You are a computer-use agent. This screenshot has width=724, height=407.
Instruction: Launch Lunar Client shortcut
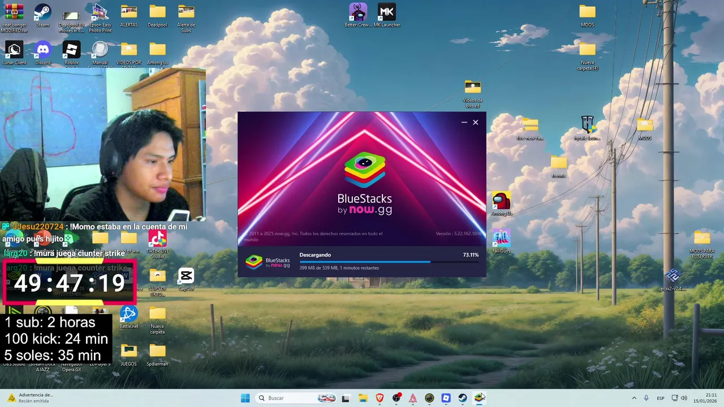(14, 53)
